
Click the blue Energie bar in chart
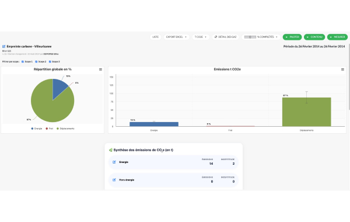coord(154,124)
